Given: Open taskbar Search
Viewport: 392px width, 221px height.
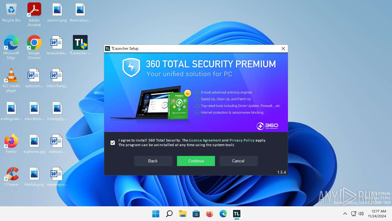Looking at the screenshot, I should coord(169,214).
